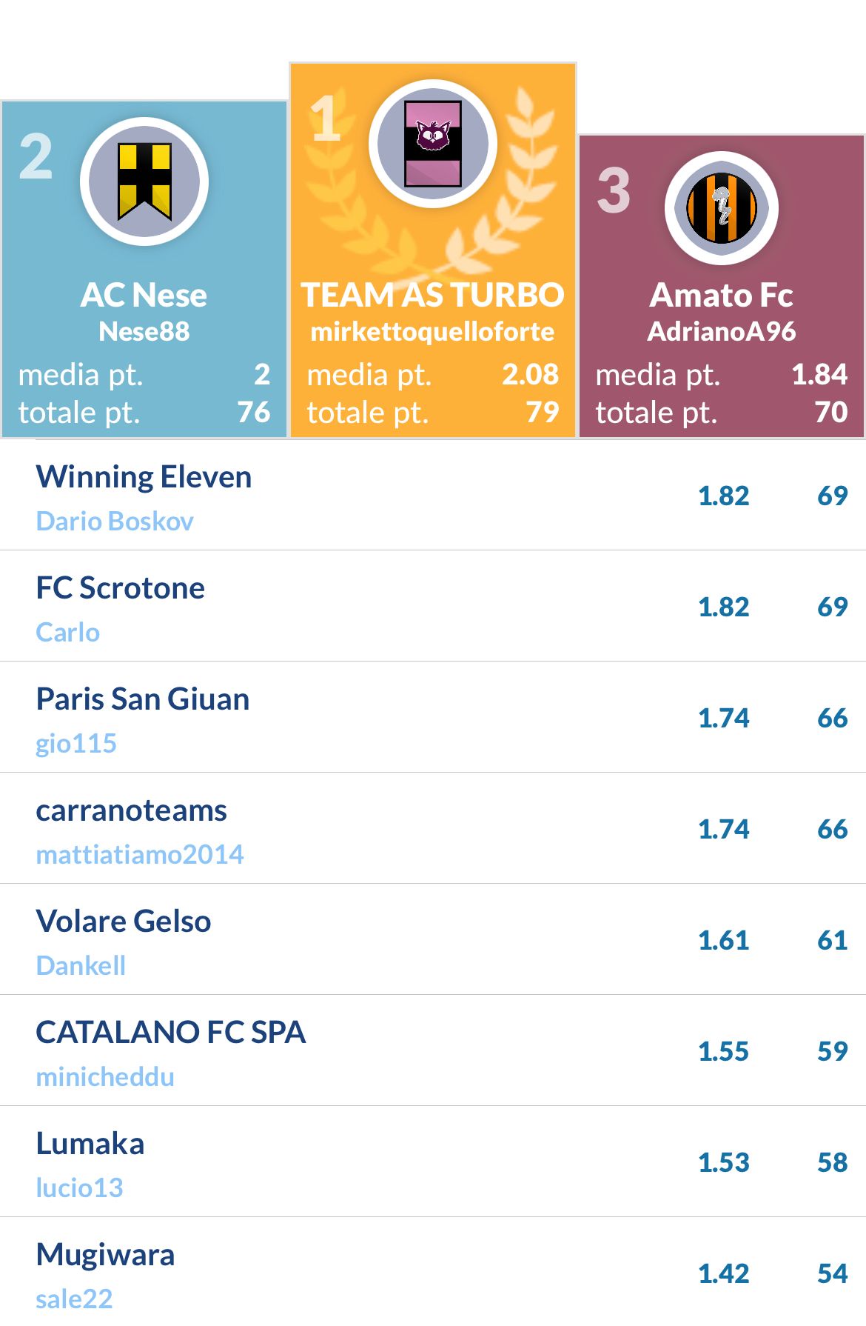
Task: Tap the rank 1 number badge
Action: [326, 118]
